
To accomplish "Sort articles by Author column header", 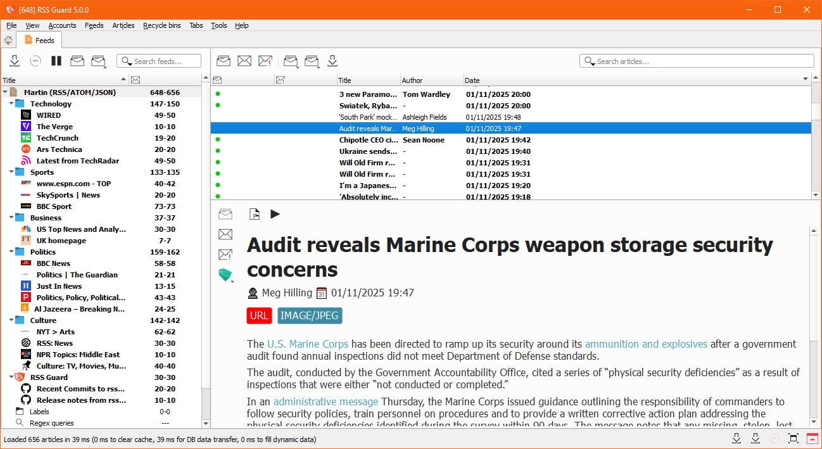I will tap(432, 80).
